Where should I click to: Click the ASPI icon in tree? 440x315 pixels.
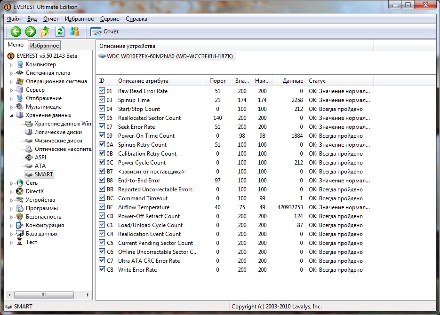click(x=29, y=157)
